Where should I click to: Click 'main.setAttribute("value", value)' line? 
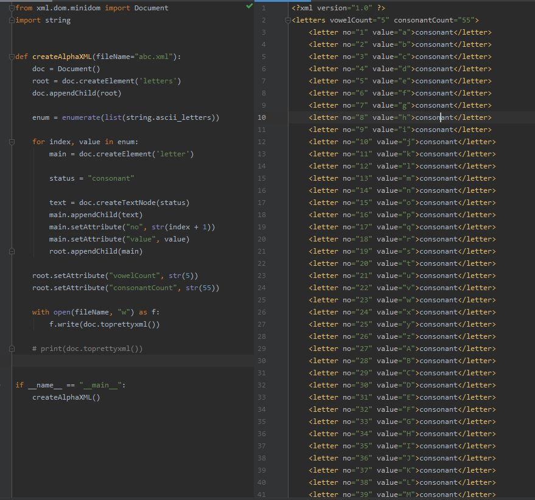[119, 239]
